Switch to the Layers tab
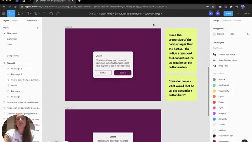Image resolution: width=252 pixels, height=142 pixels. 6,21
